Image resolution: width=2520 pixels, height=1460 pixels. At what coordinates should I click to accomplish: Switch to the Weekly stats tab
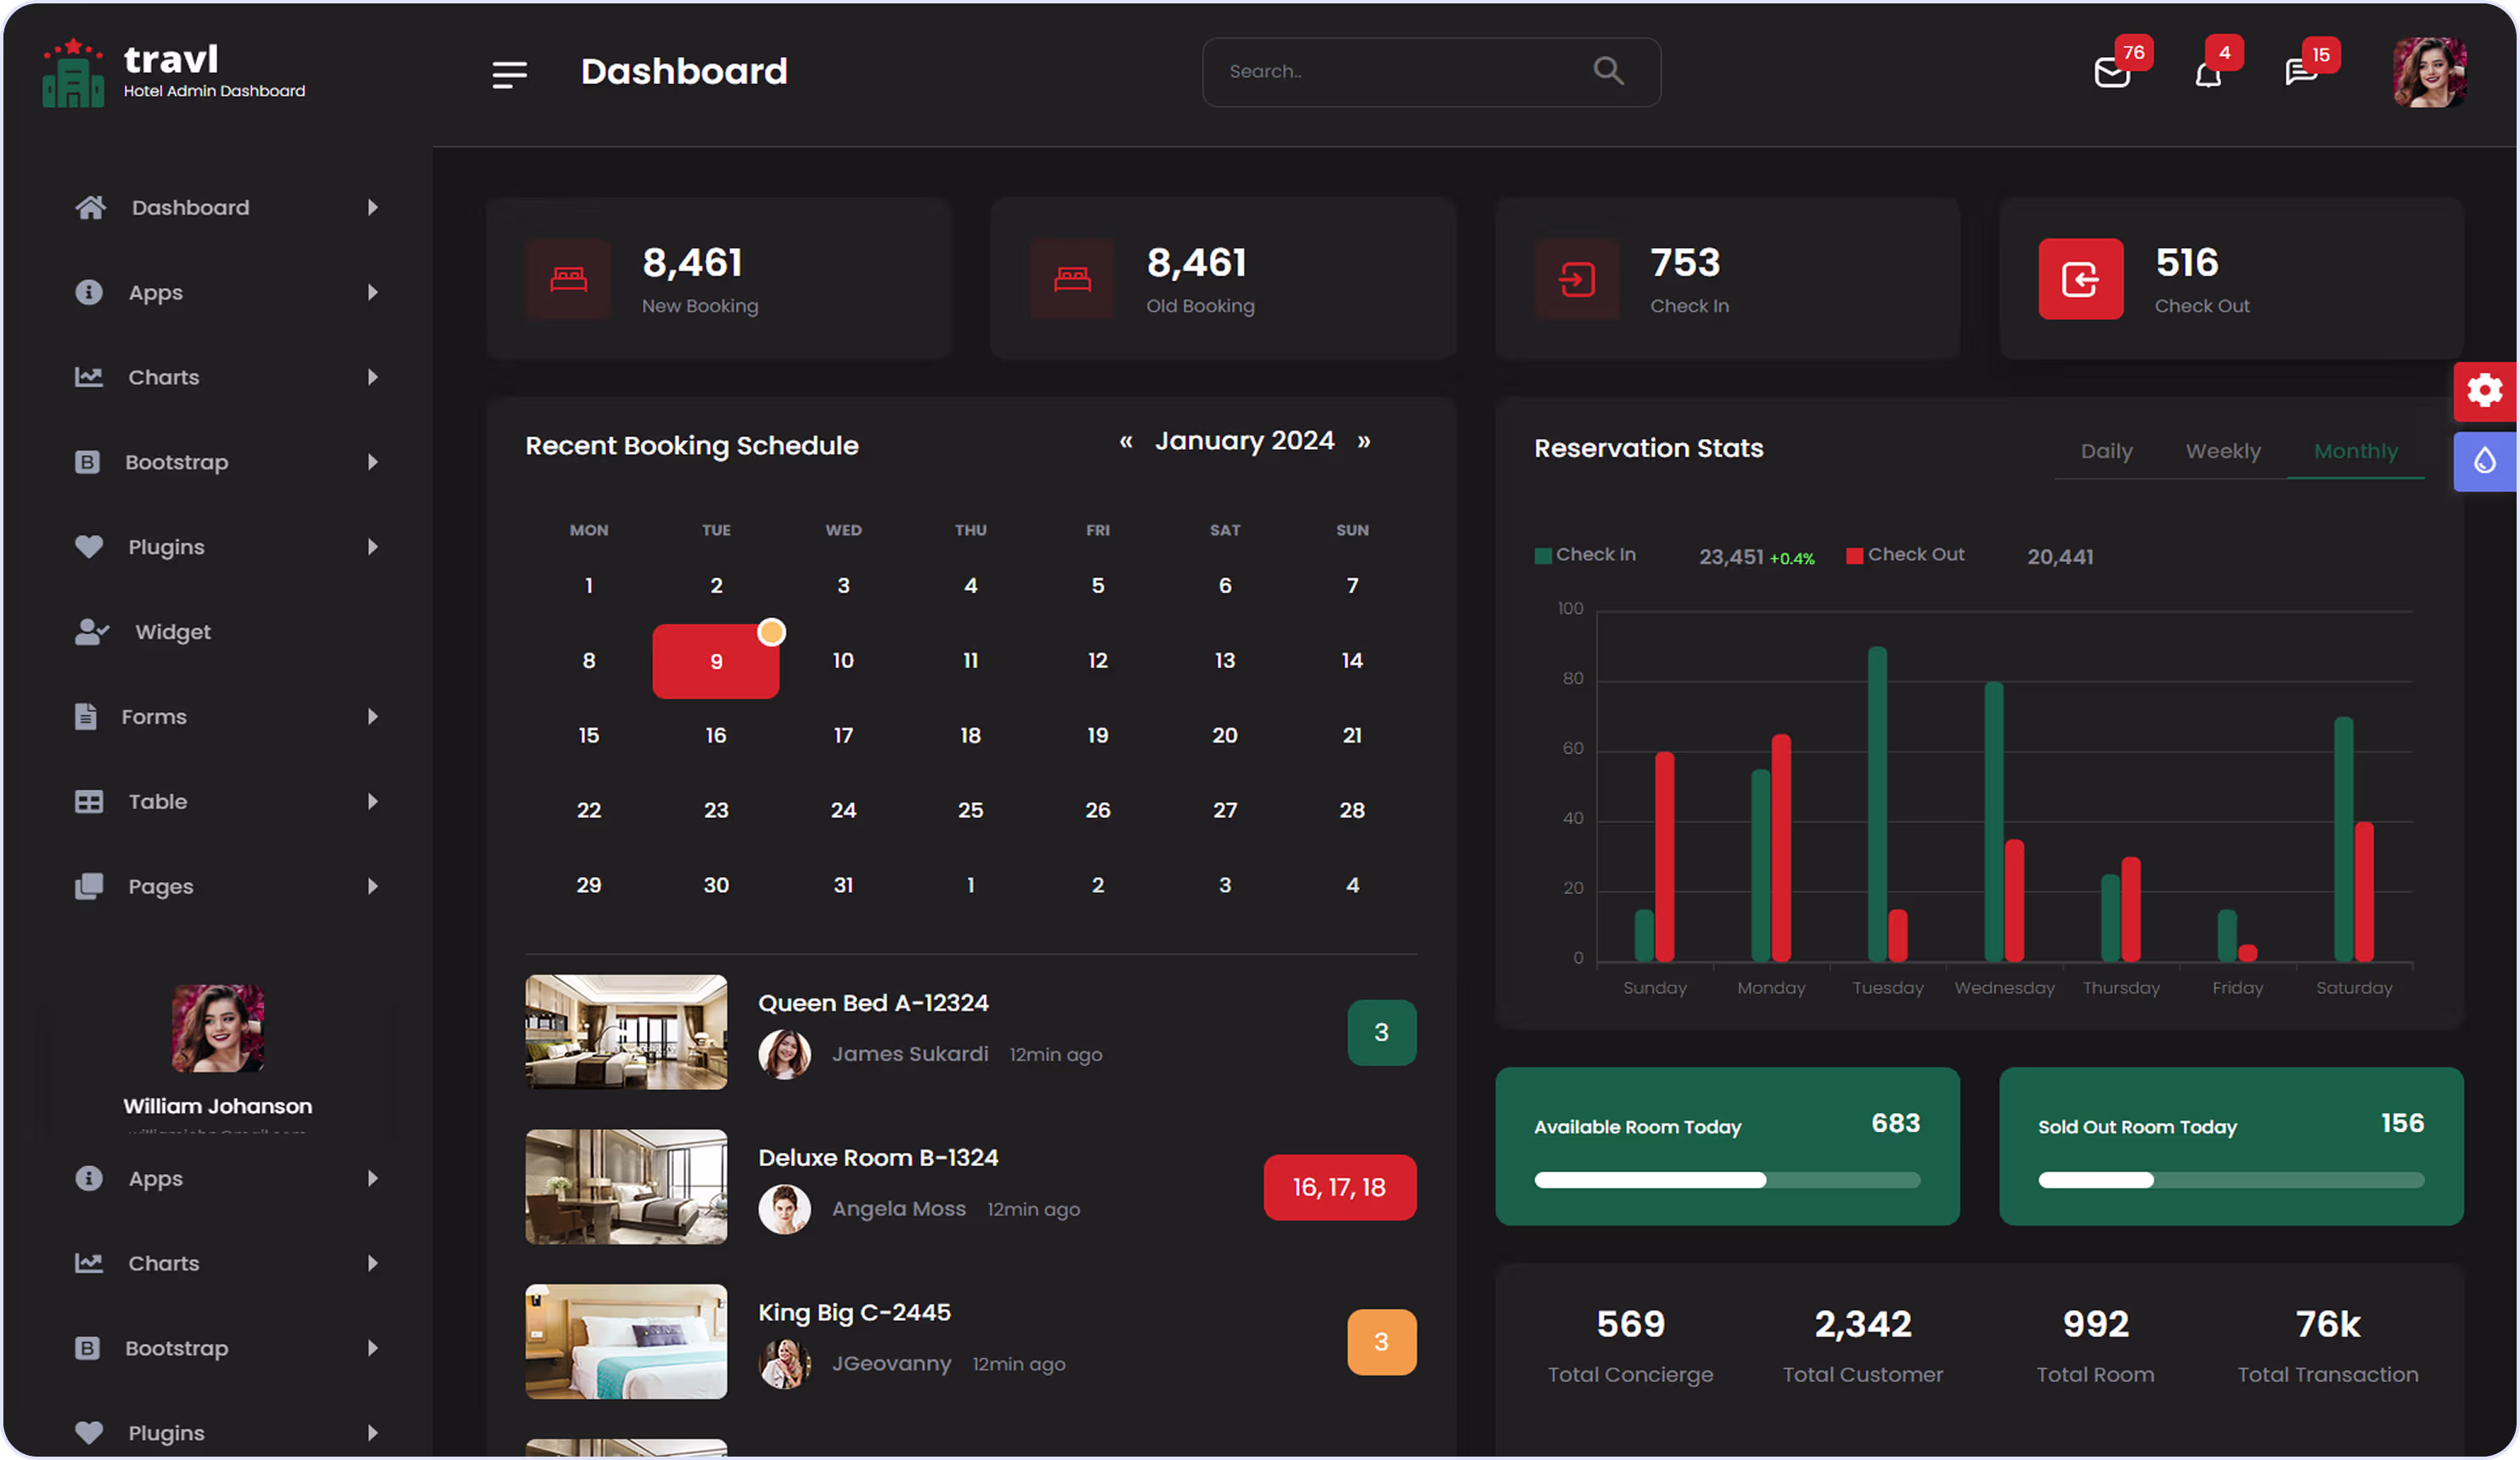[2223, 451]
